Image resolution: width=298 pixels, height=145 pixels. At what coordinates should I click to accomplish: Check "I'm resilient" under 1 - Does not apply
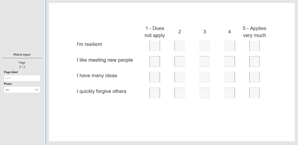155,46
